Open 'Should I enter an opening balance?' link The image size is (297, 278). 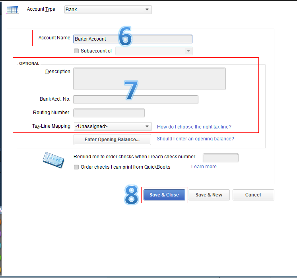[x=195, y=139]
